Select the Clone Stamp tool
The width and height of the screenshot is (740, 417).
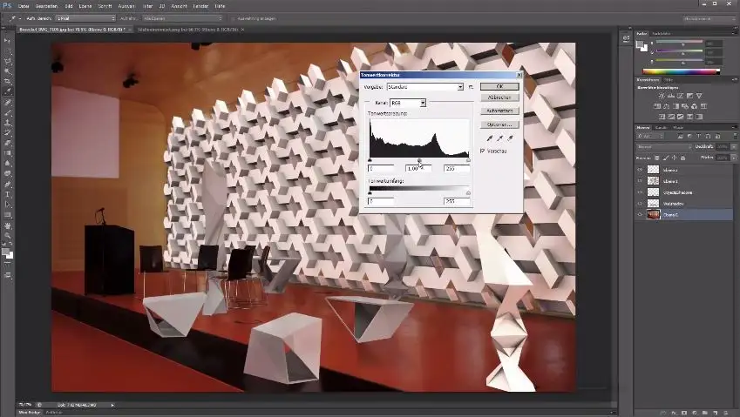tap(7, 123)
